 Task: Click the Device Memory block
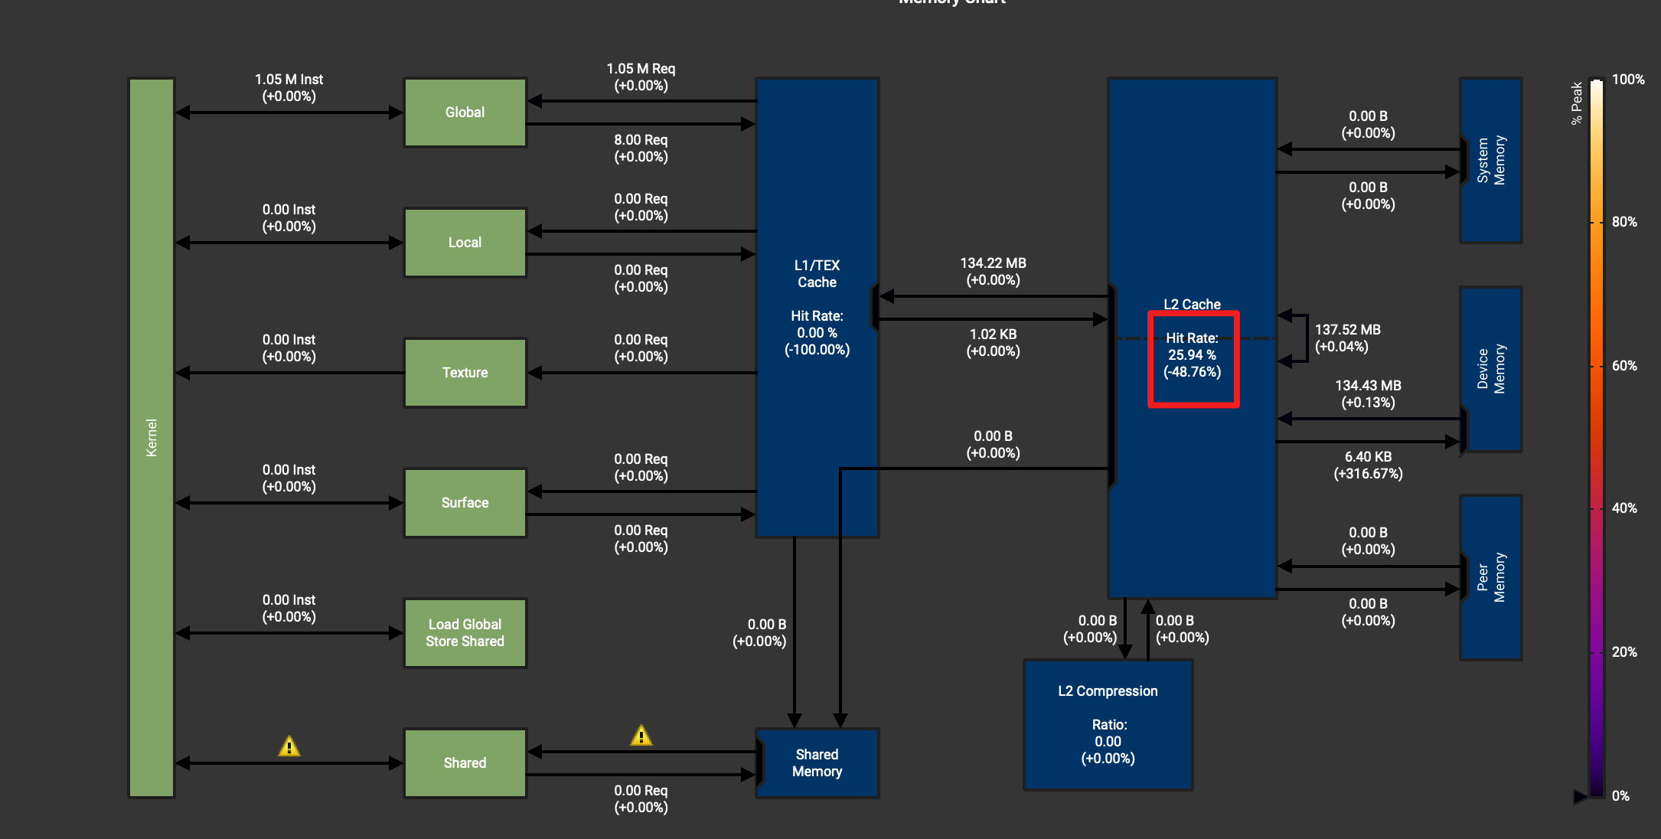point(1490,369)
